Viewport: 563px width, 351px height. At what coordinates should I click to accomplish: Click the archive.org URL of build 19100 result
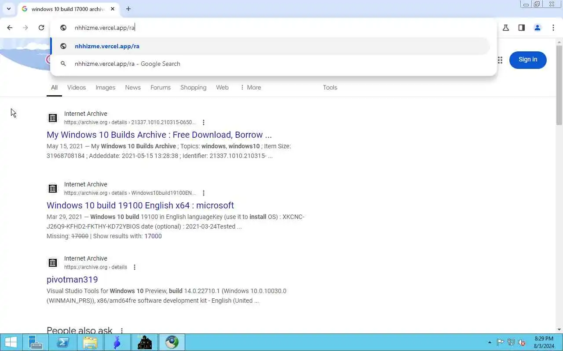(x=130, y=193)
